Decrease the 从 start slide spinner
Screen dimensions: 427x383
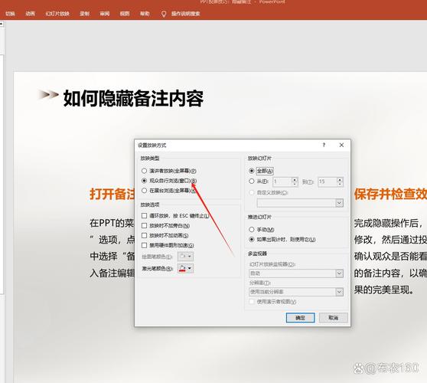[x=295, y=184]
